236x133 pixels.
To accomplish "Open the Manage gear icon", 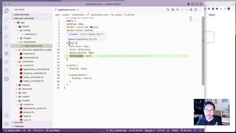I will coord(6,124).
